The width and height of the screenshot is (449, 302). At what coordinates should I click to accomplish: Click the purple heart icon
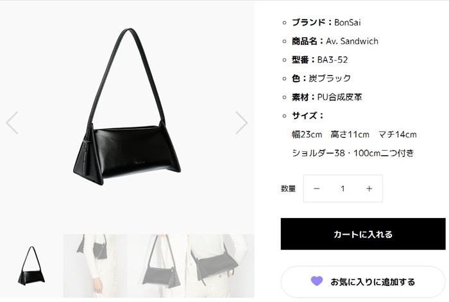point(317,281)
